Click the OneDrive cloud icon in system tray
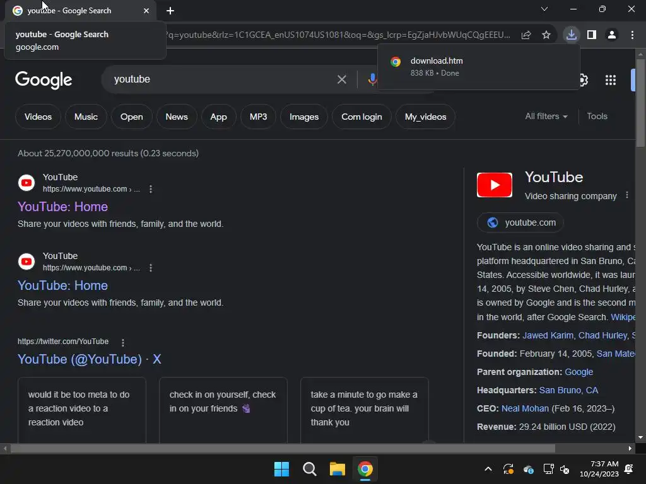646x484 pixels. point(529,469)
